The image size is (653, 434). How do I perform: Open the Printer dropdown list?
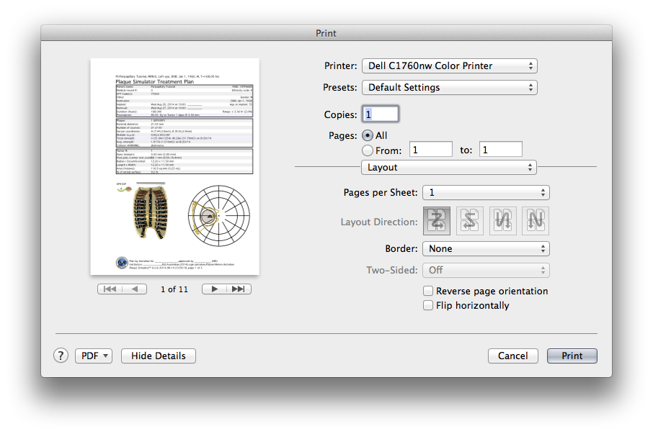pos(449,66)
